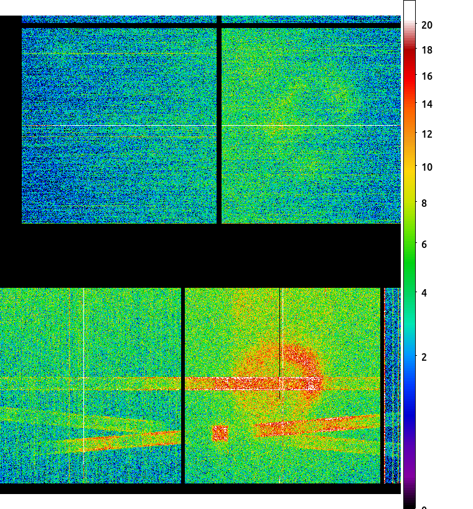Click the colorbar label "8"

coord(424,204)
